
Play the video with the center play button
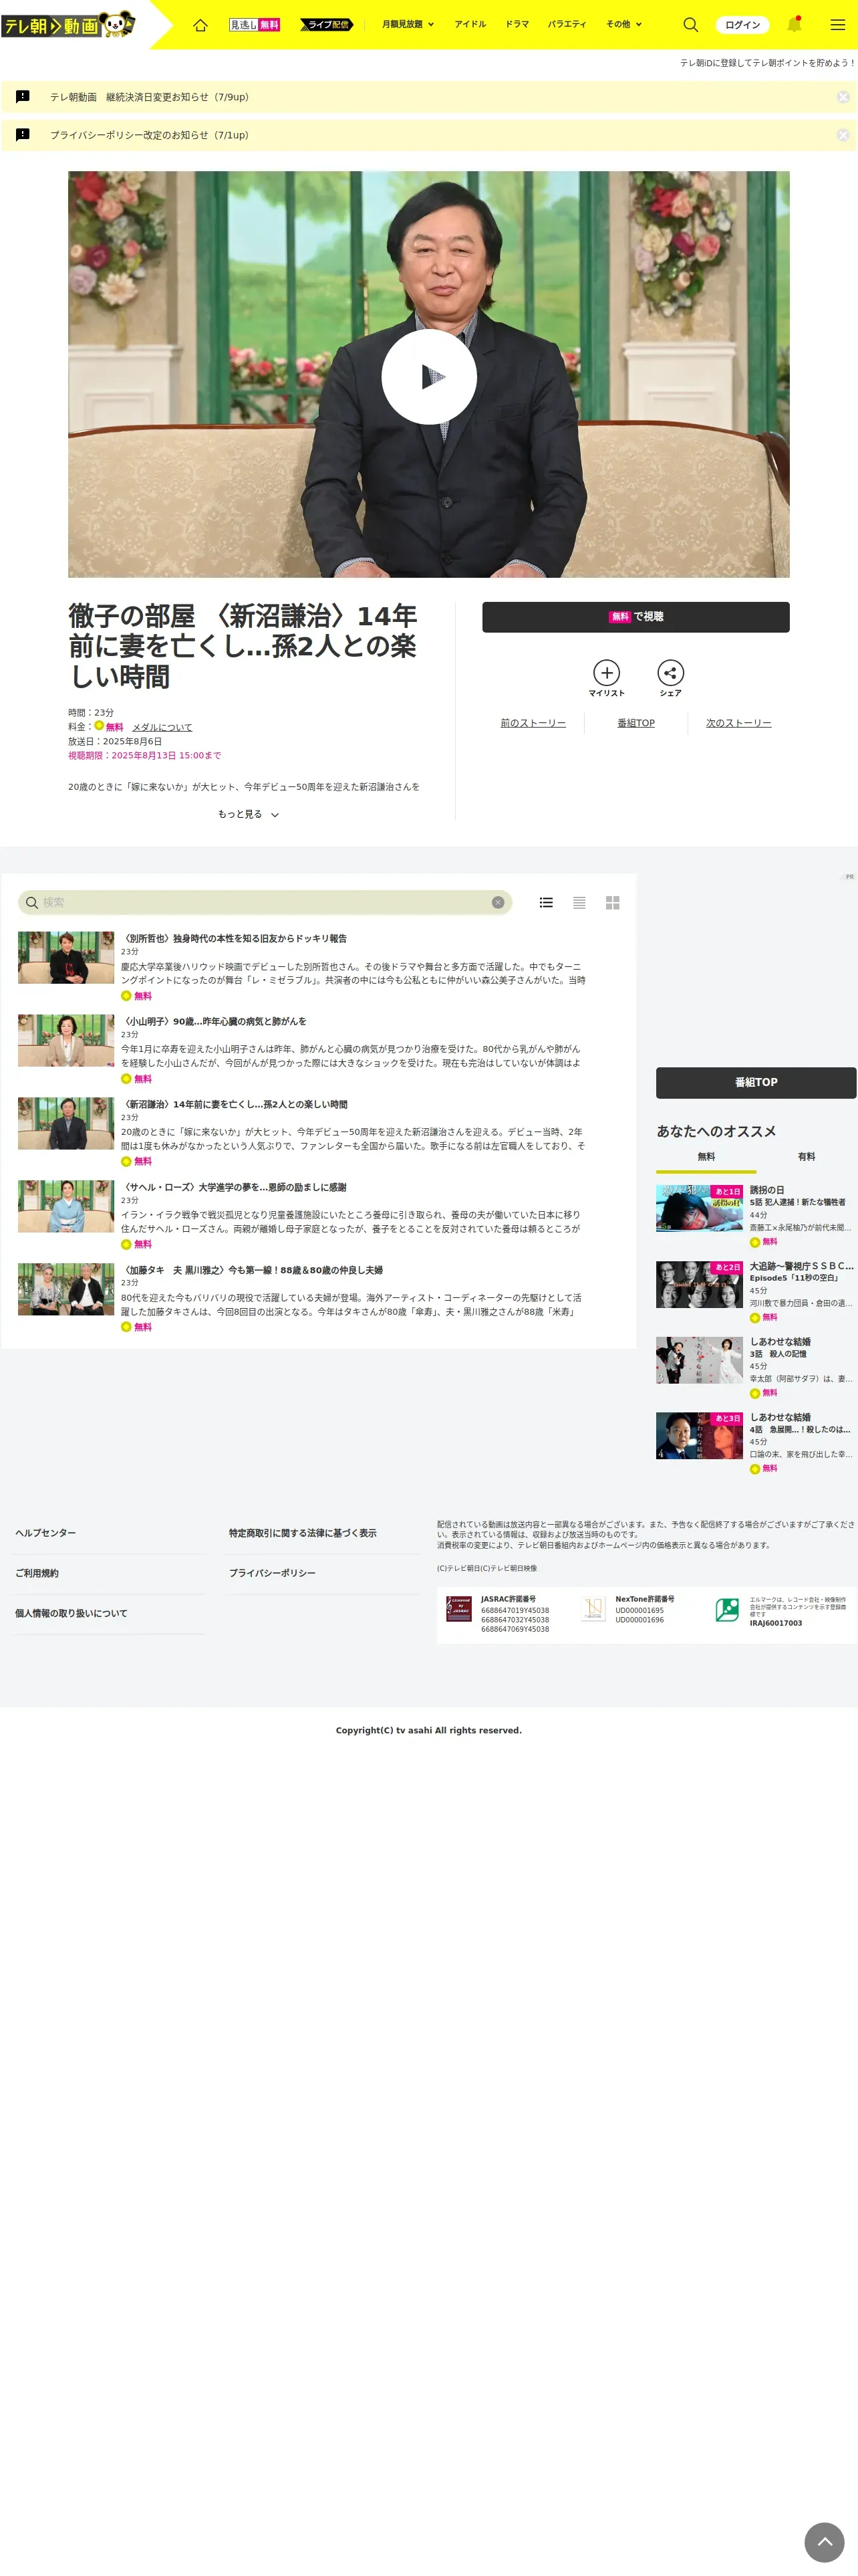click(428, 376)
